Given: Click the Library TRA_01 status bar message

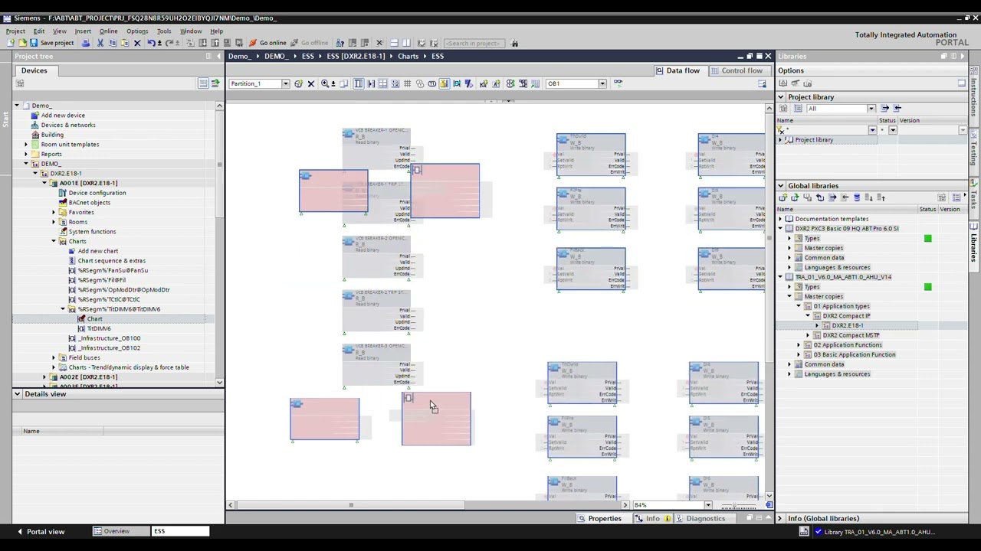Looking at the screenshot, I should 876,532.
